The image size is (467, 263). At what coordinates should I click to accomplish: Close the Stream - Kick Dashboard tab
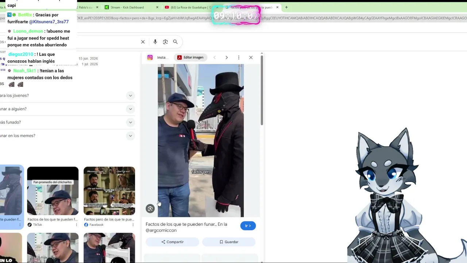[157, 7]
